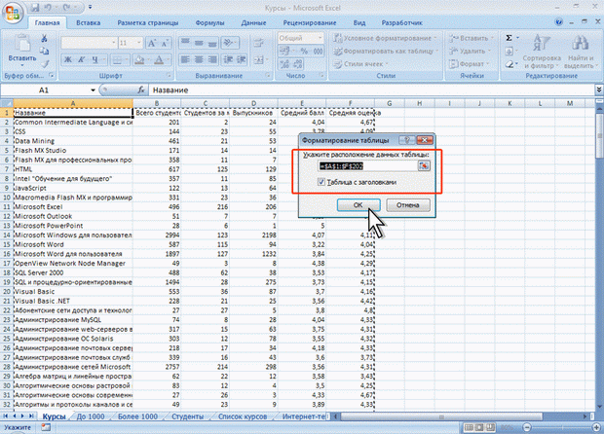Click the wrap text icon
This screenshot has width=604, height=434.
pyautogui.click(x=258, y=43)
